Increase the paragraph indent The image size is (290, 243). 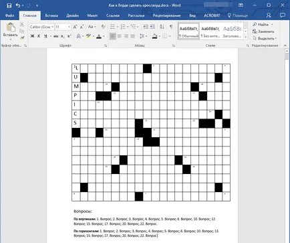pyautogui.click(x=152, y=27)
